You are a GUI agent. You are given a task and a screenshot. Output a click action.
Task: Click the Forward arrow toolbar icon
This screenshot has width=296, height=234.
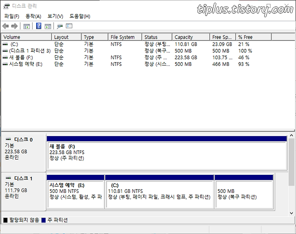pos(14,26)
